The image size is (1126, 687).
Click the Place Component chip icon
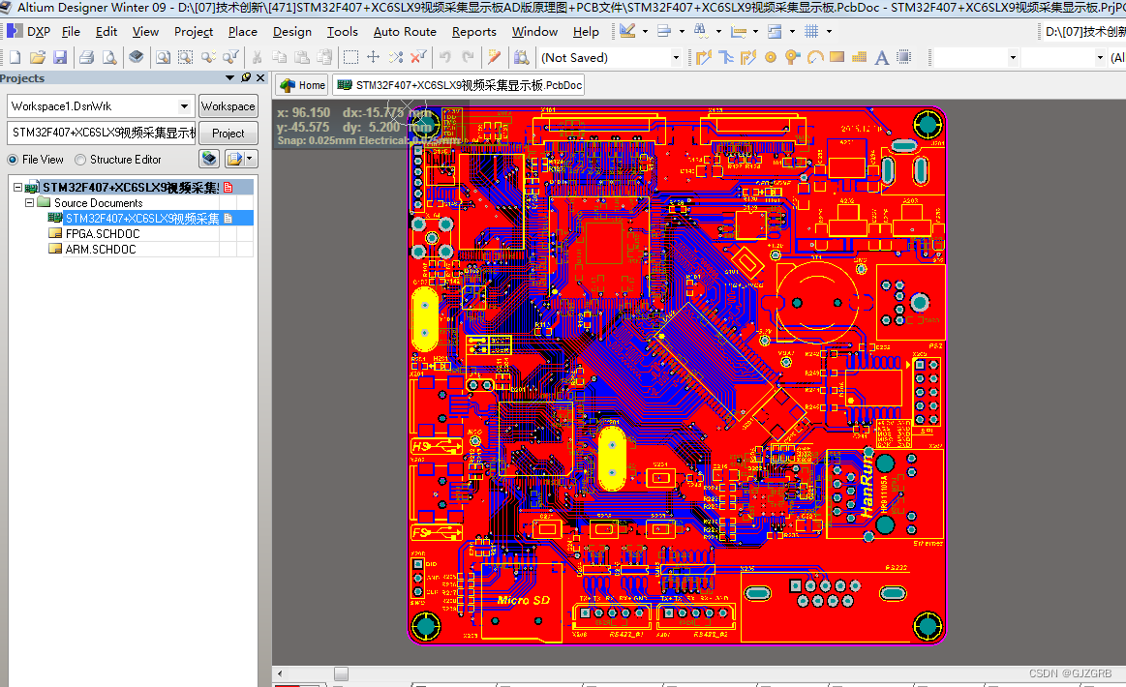coord(904,57)
